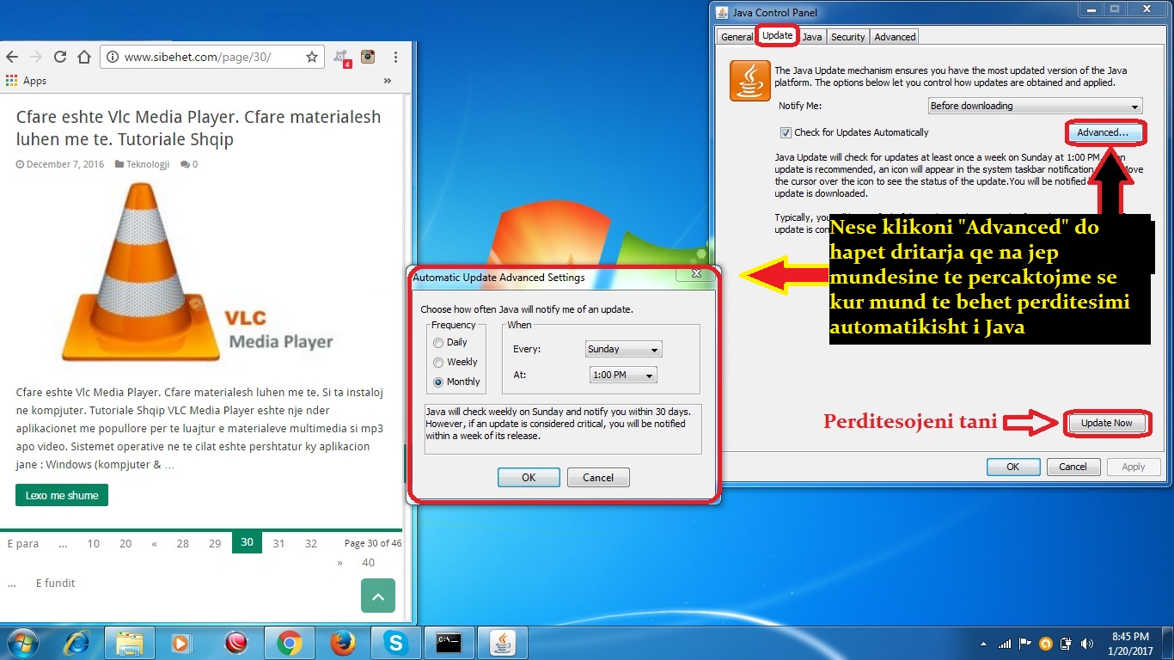Reload the sibehet.com page
The height and width of the screenshot is (660, 1174).
click(x=60, y=57)
